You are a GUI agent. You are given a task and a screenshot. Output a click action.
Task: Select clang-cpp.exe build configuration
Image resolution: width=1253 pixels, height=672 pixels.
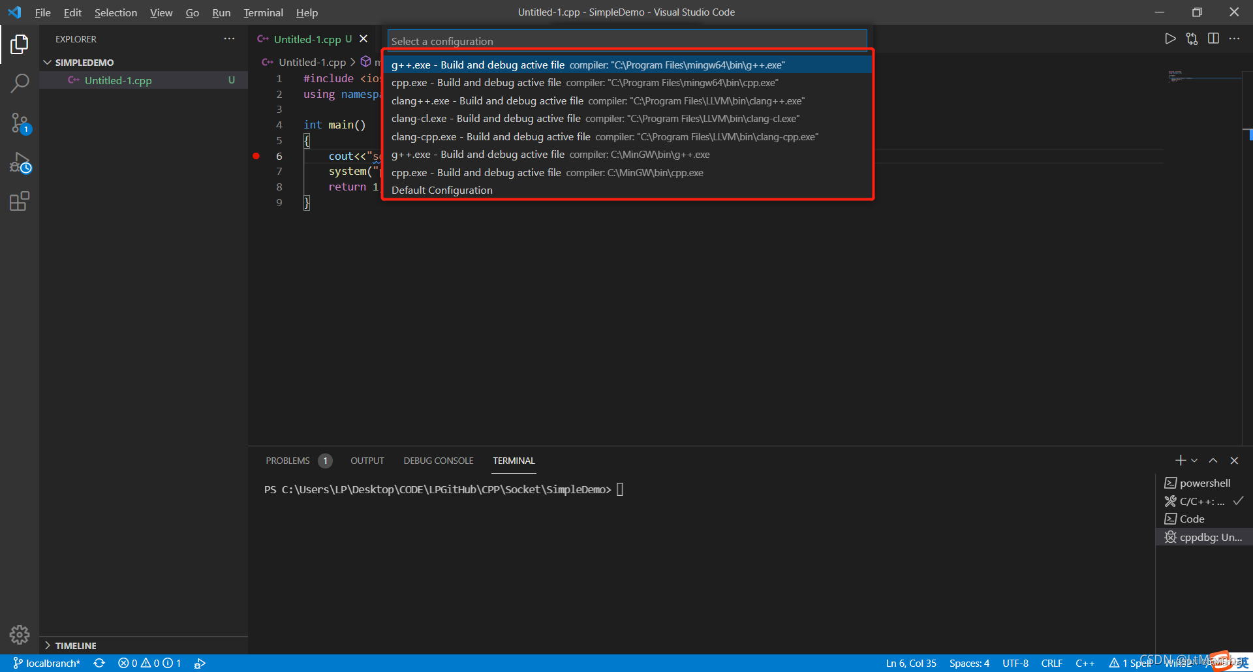[x=627, y=136]
